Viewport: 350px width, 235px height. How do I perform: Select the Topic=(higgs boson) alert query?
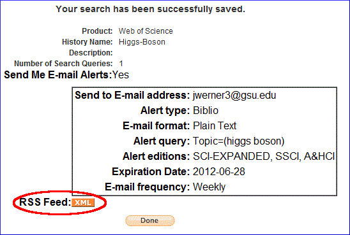coord(238,141)
